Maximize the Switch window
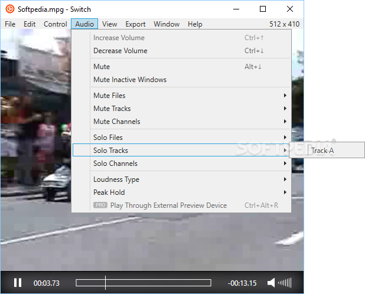This screenshot has height=294, width=365. point(263,9)
